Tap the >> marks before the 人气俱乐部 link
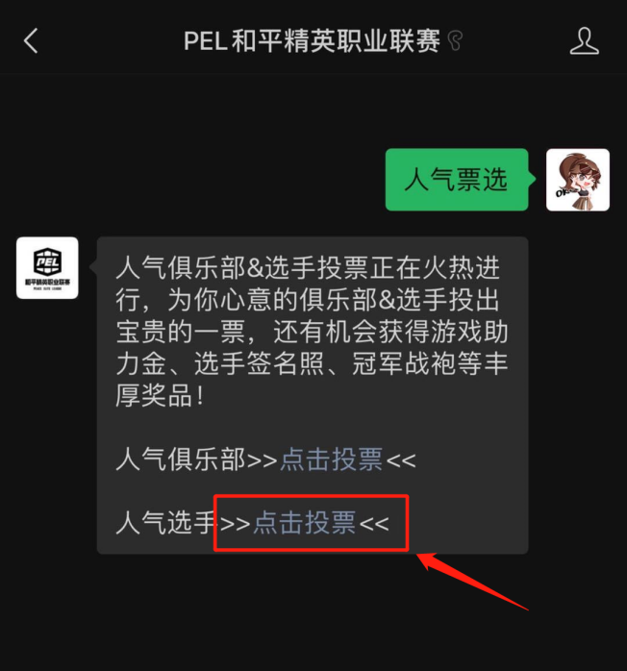 tap(263, 460)
